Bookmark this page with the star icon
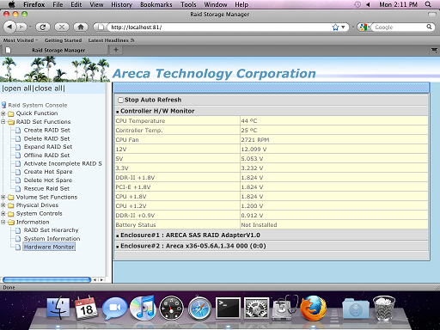Screen dimensions: 440x330 coord(335,27)
